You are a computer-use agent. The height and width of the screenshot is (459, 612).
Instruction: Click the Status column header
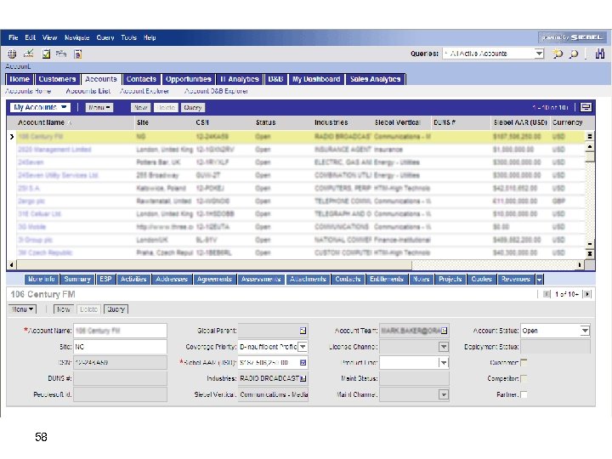266,122
